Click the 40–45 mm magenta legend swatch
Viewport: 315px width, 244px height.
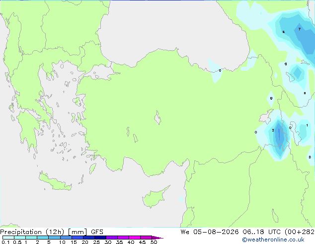click(135, 238)
